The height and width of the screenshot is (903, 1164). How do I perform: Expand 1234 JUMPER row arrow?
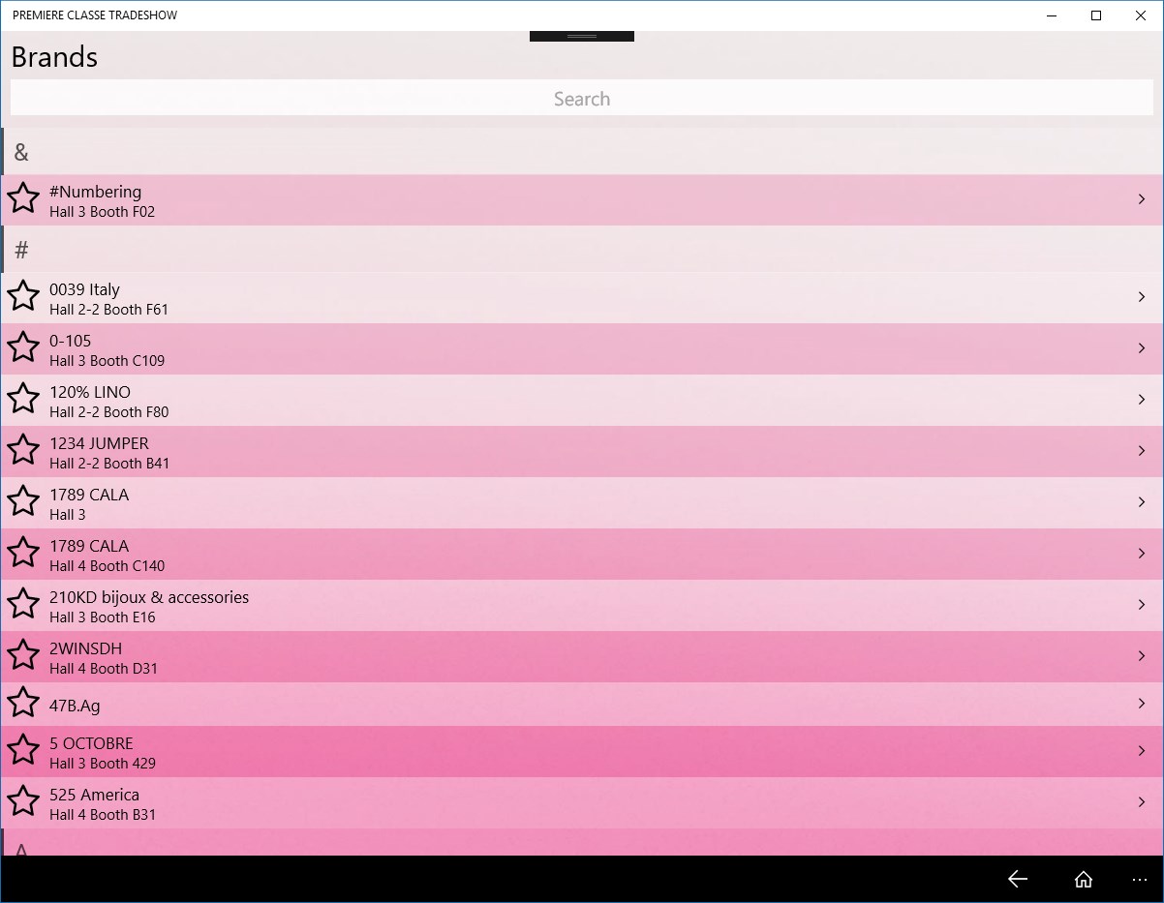coord(1142,451)
